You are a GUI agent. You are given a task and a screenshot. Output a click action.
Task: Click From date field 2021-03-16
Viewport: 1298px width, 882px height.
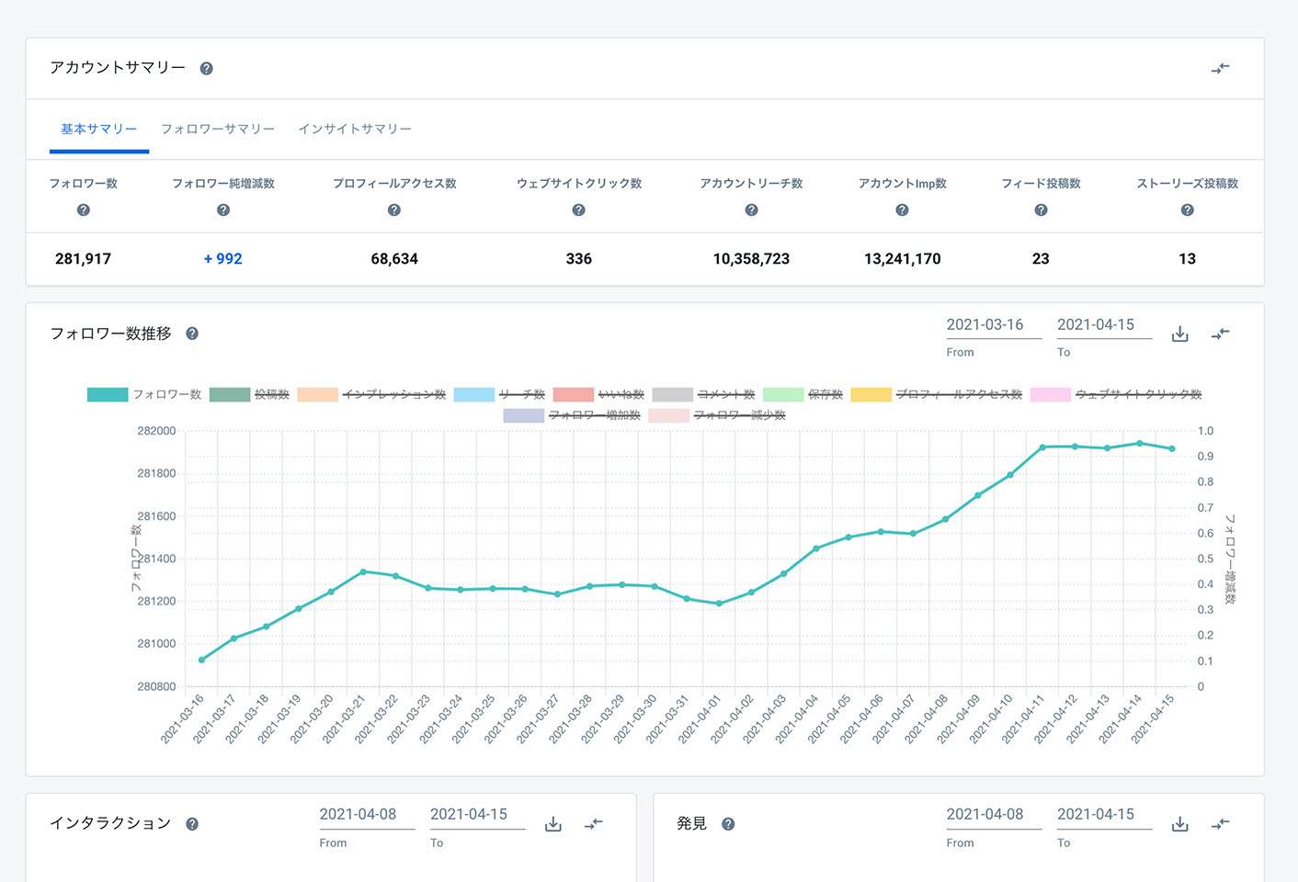(x=985, y=325)
